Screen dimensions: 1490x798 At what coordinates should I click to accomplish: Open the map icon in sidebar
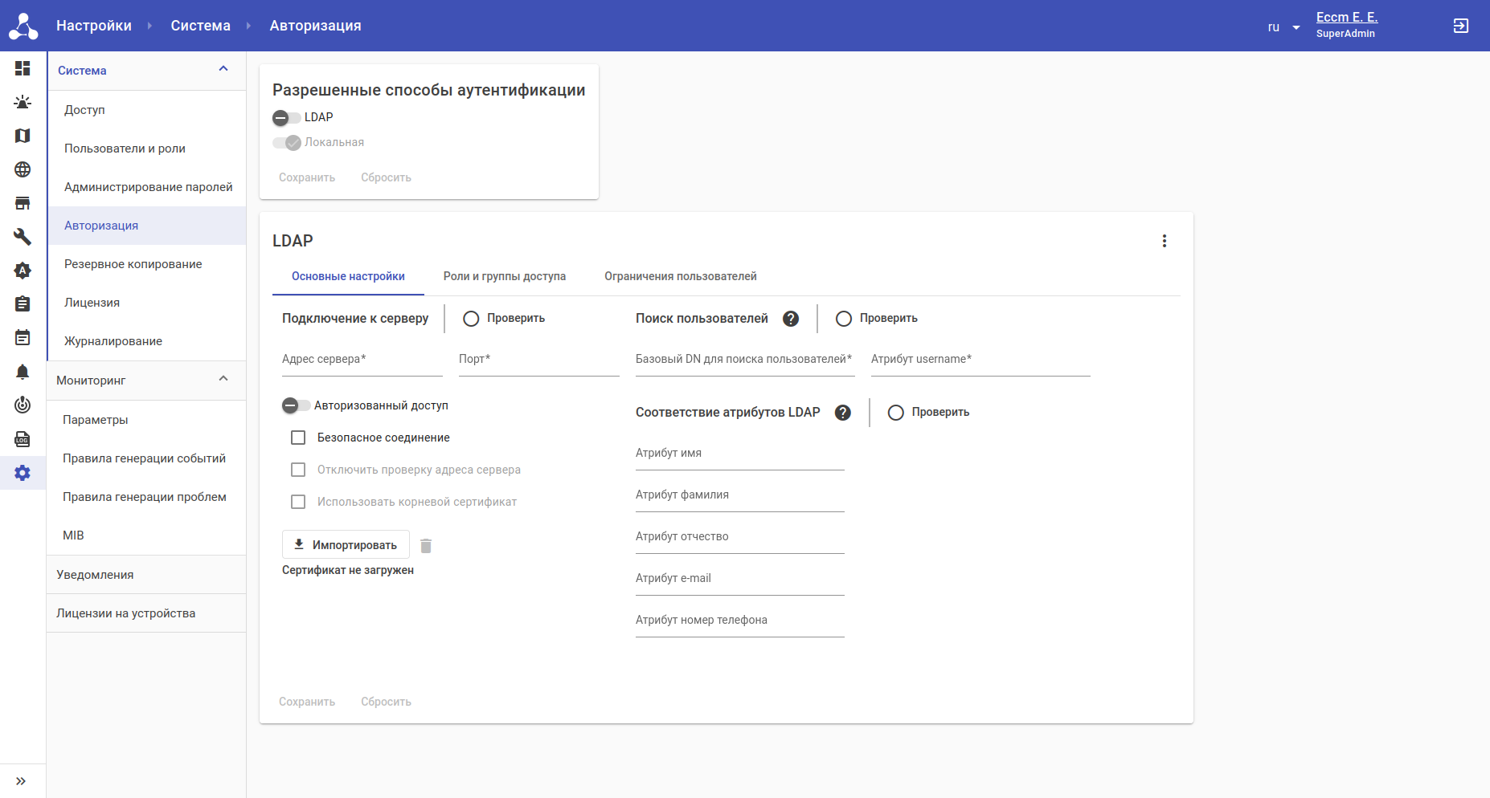(23, 136)
